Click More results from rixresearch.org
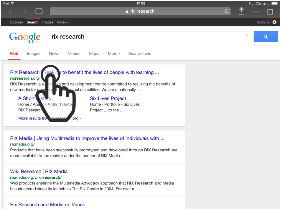This screenshot has height=211, width=282. 50,118
